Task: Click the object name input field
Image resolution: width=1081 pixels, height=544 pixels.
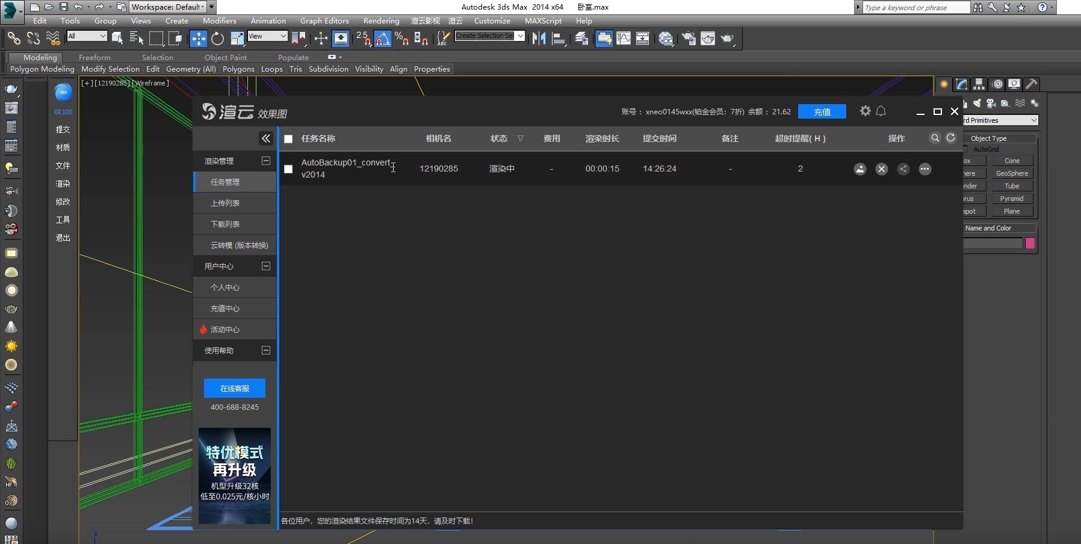Action: click(x=993, y=243)
